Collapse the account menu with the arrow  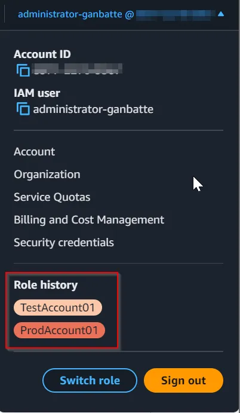pos(221,14)
